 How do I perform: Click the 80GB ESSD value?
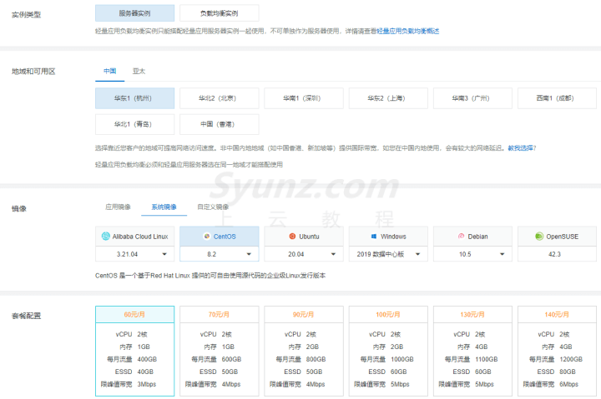click(568, 372)
